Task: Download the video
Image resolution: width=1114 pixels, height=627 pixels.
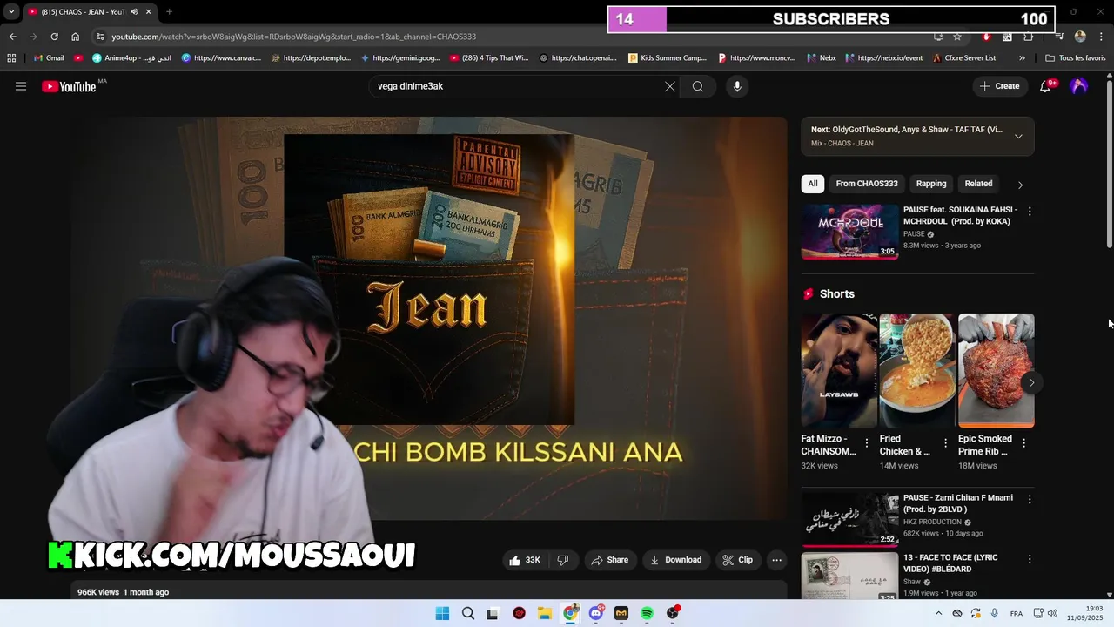Action: pos(675,560)
